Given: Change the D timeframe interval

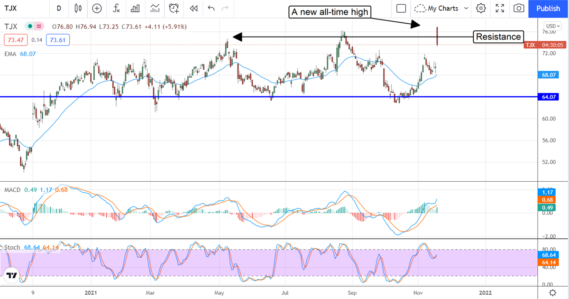Looking at the screenshot, I should 59,8.
